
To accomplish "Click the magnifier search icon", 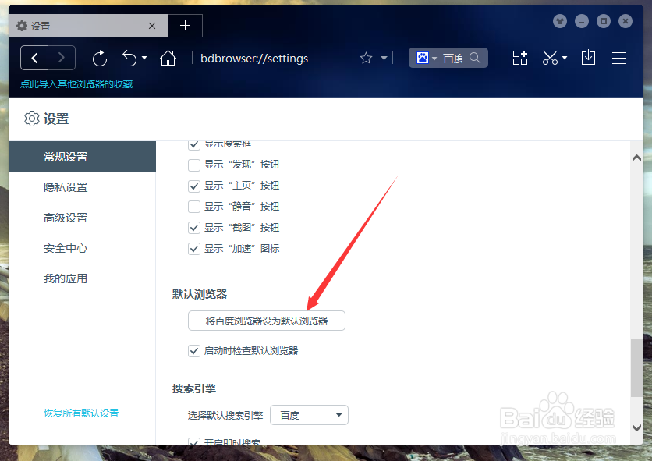I will point(475,58).
